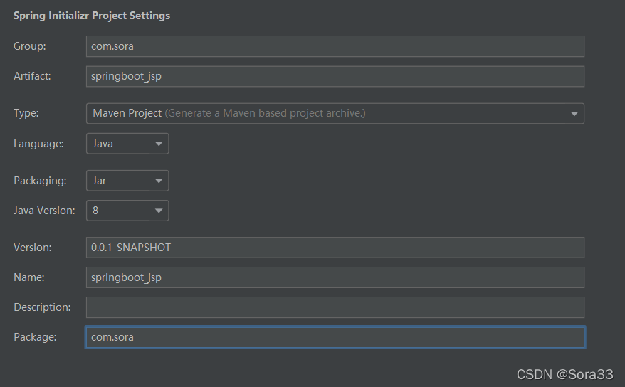Screen dimensions: 625x387
Task: Click the Java Version label
Action: coord(44,211)
